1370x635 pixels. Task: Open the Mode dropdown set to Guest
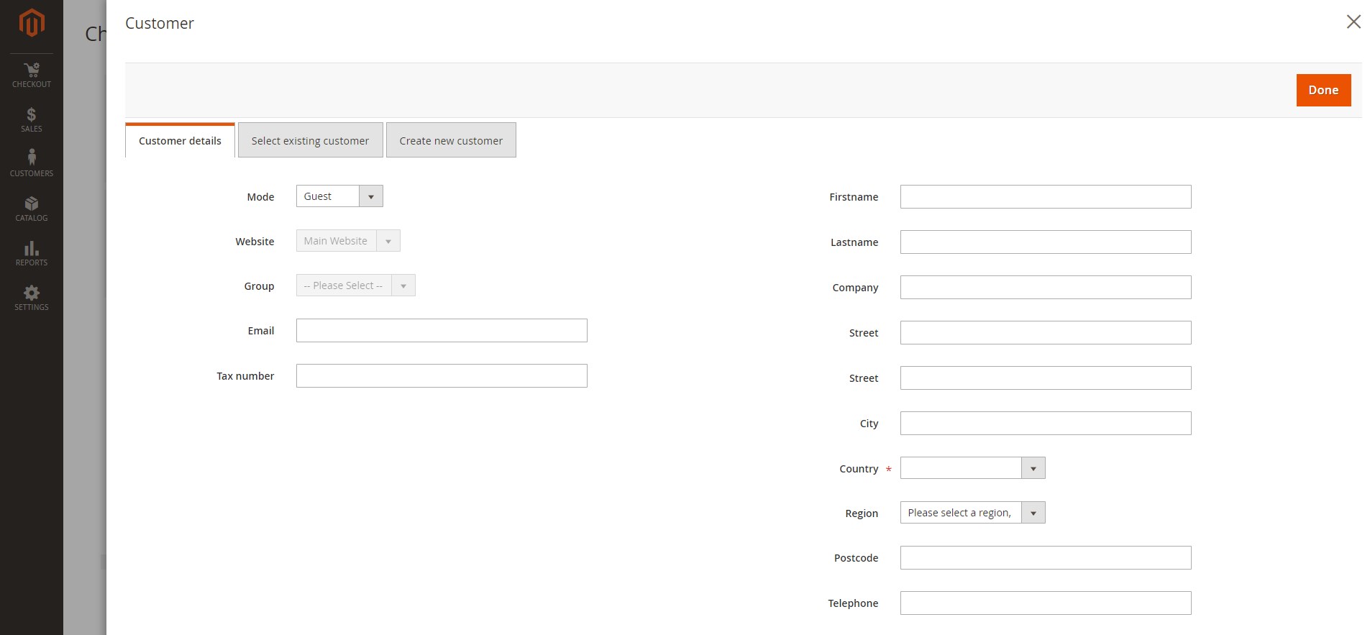click(339, 196)
